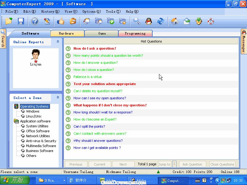This screenshot has width=247, height=185.
Task: Select the Anti-virus & Security zone
Action: click(x=41, y=141)
